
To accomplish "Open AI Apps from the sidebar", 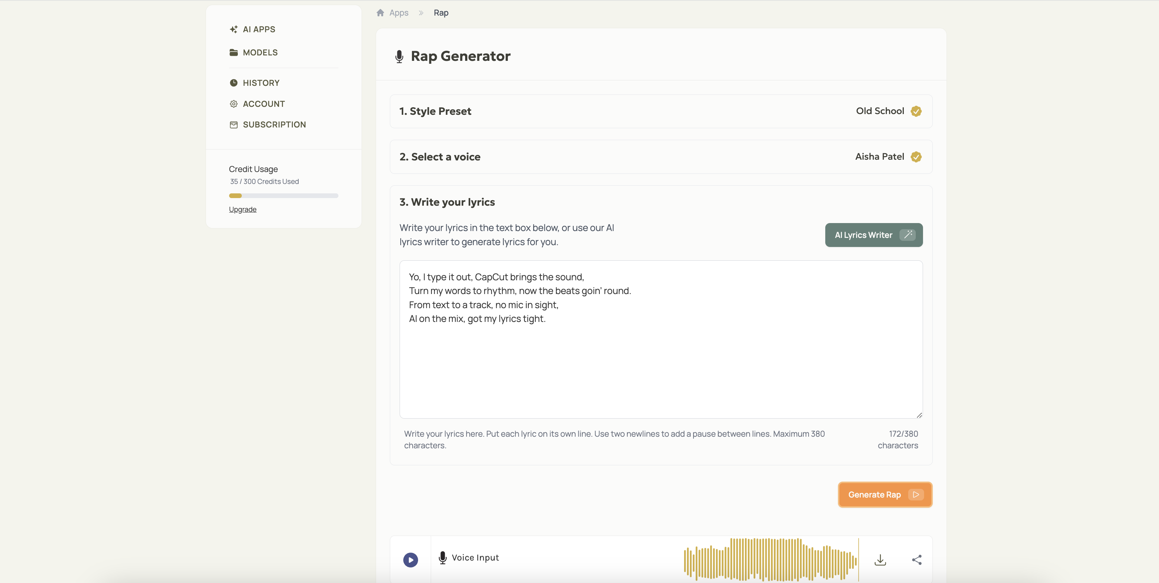I will pos(259,29).
